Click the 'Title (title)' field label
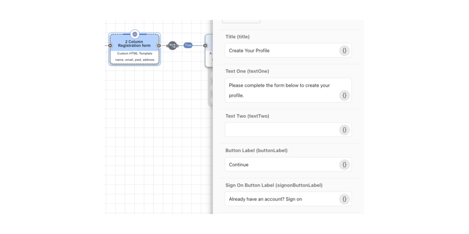 [x=237, y=37]
